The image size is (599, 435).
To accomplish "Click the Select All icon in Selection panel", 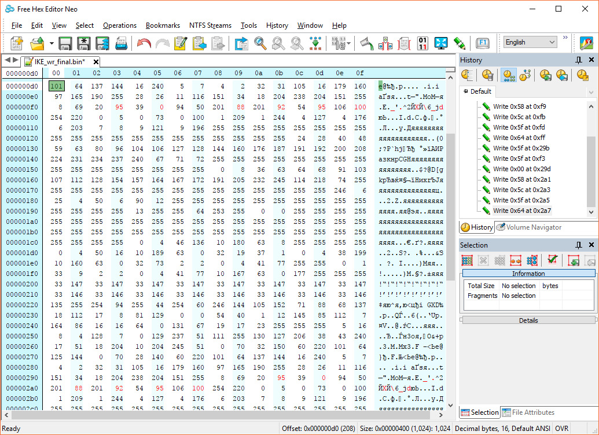I will pos(468,260).
